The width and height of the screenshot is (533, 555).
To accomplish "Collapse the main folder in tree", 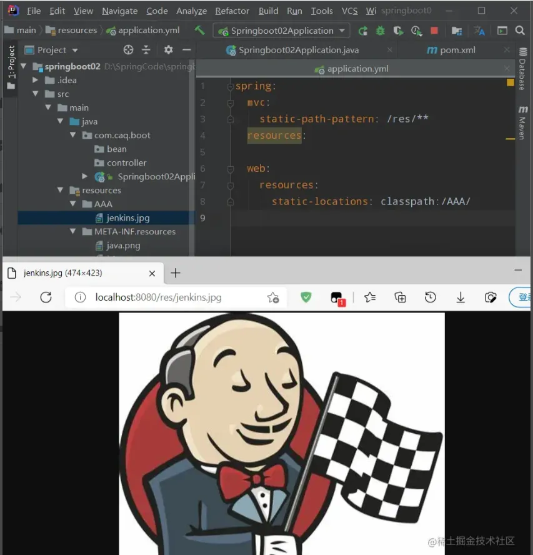I will click(x=48, y=107).
